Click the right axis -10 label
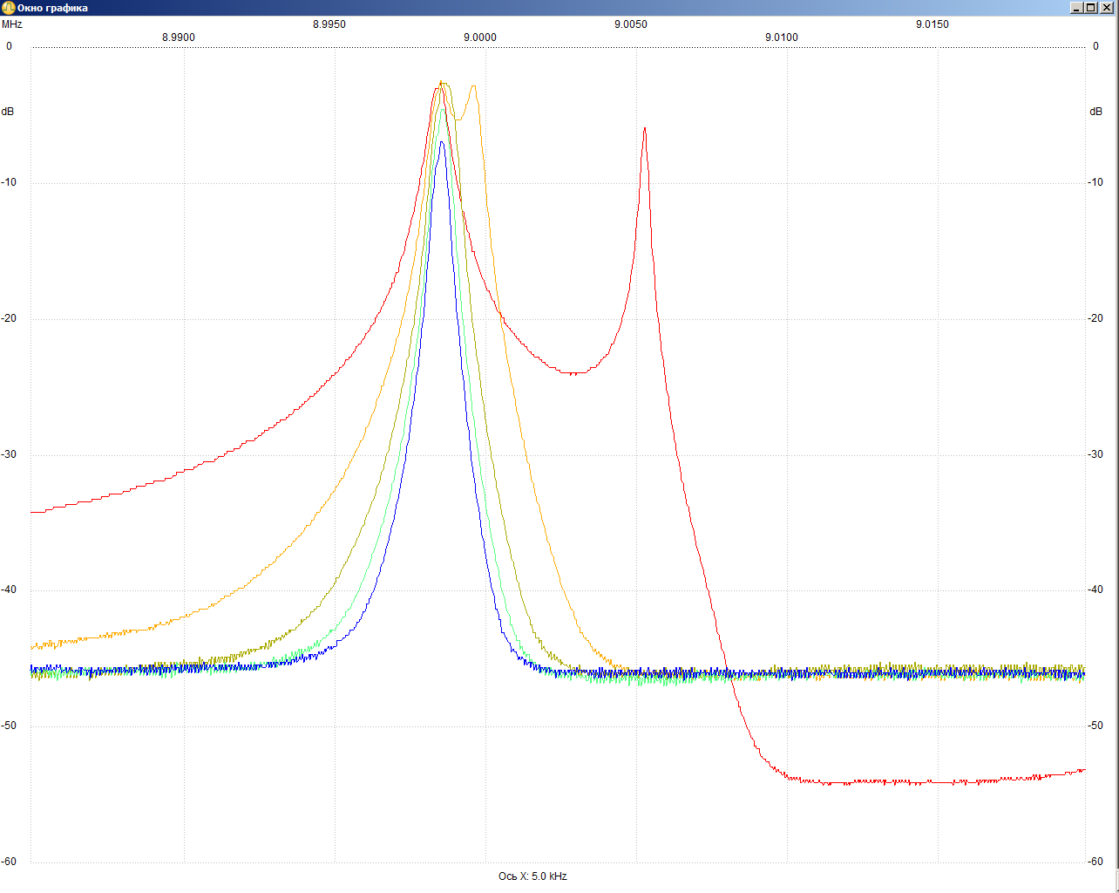This screenshot has width=1119, height=893. (x=1095, y=182)
